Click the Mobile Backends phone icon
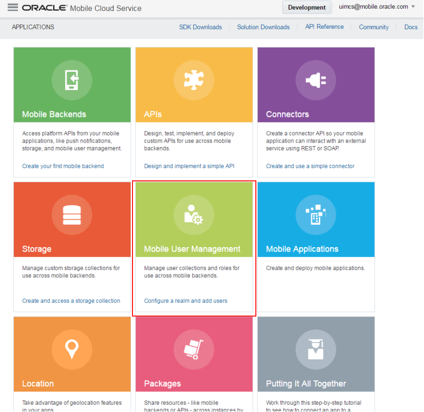Image resolution: width=424 pixels, height=412 pixels. point(72,80)
